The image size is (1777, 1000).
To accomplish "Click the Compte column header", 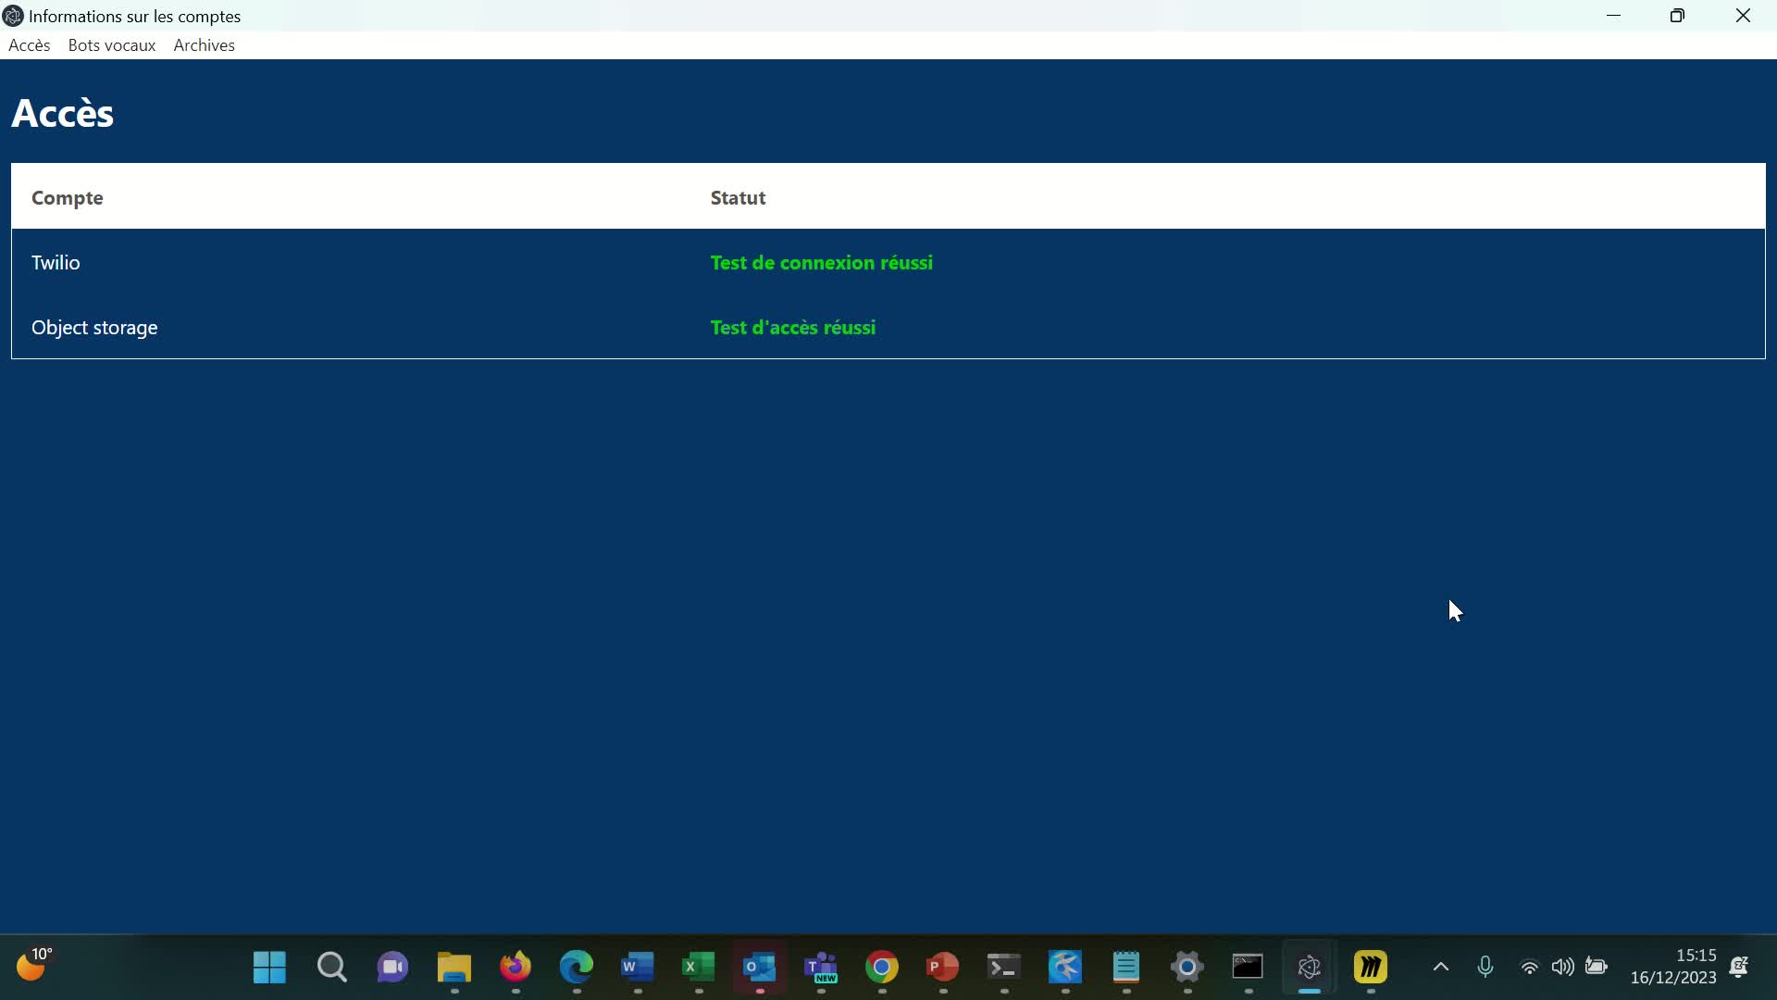I will point(67,198).
